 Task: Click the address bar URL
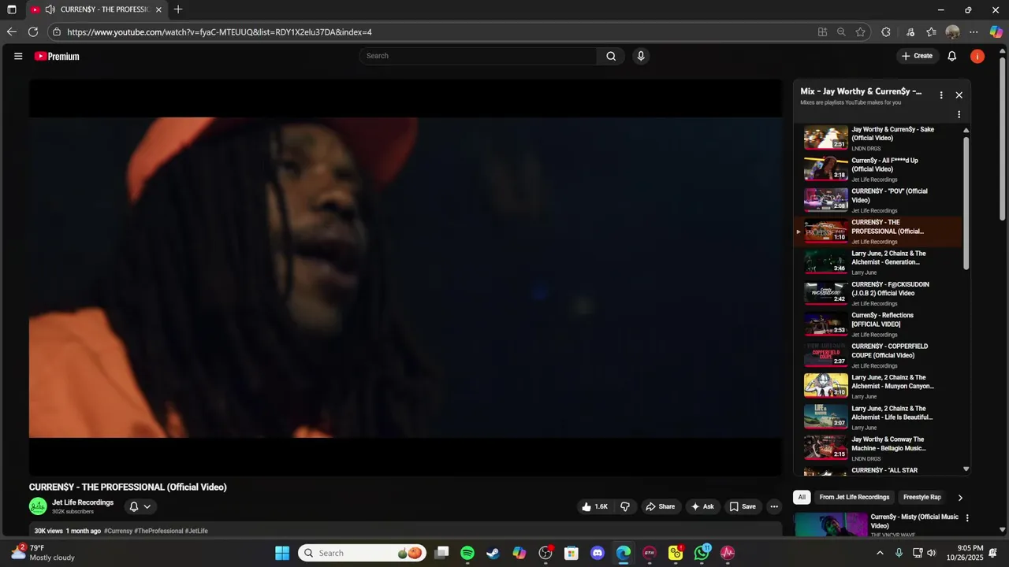click(219, 32)
